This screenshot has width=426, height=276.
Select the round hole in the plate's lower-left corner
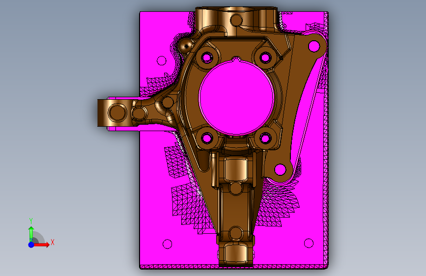[168, 244]
